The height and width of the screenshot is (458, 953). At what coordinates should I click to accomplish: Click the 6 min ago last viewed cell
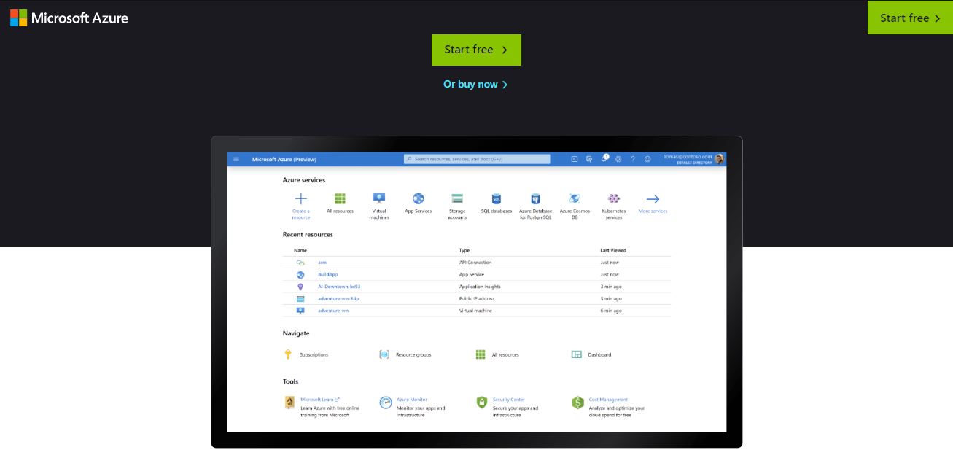click(x=611, y=311)
